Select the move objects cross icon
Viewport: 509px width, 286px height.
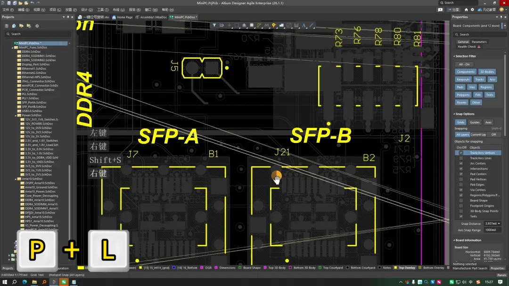pyautogui.click(x=229, y=25)
